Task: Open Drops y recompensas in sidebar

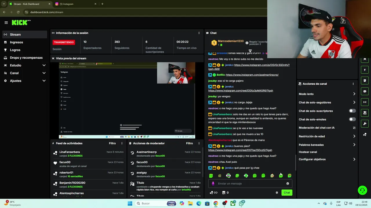Action: (25, 57)
